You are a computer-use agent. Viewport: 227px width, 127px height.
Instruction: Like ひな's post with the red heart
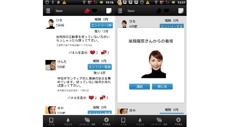pos(93,53)
